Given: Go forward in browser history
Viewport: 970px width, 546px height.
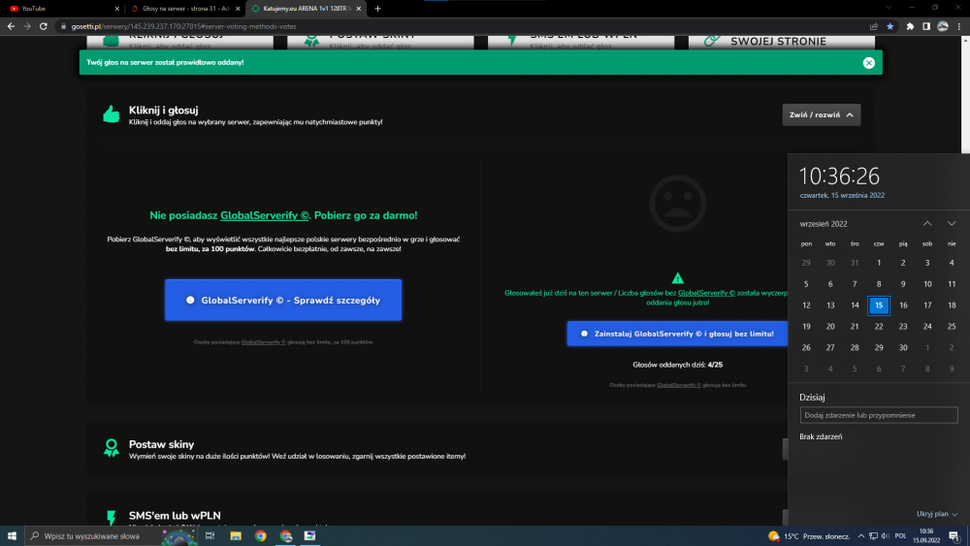Looking at the screenshot, I should point(27,26).
